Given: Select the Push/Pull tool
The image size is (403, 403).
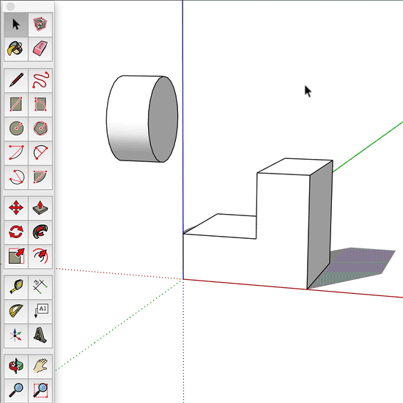Looking at the screenshot, I should (40, 208).
